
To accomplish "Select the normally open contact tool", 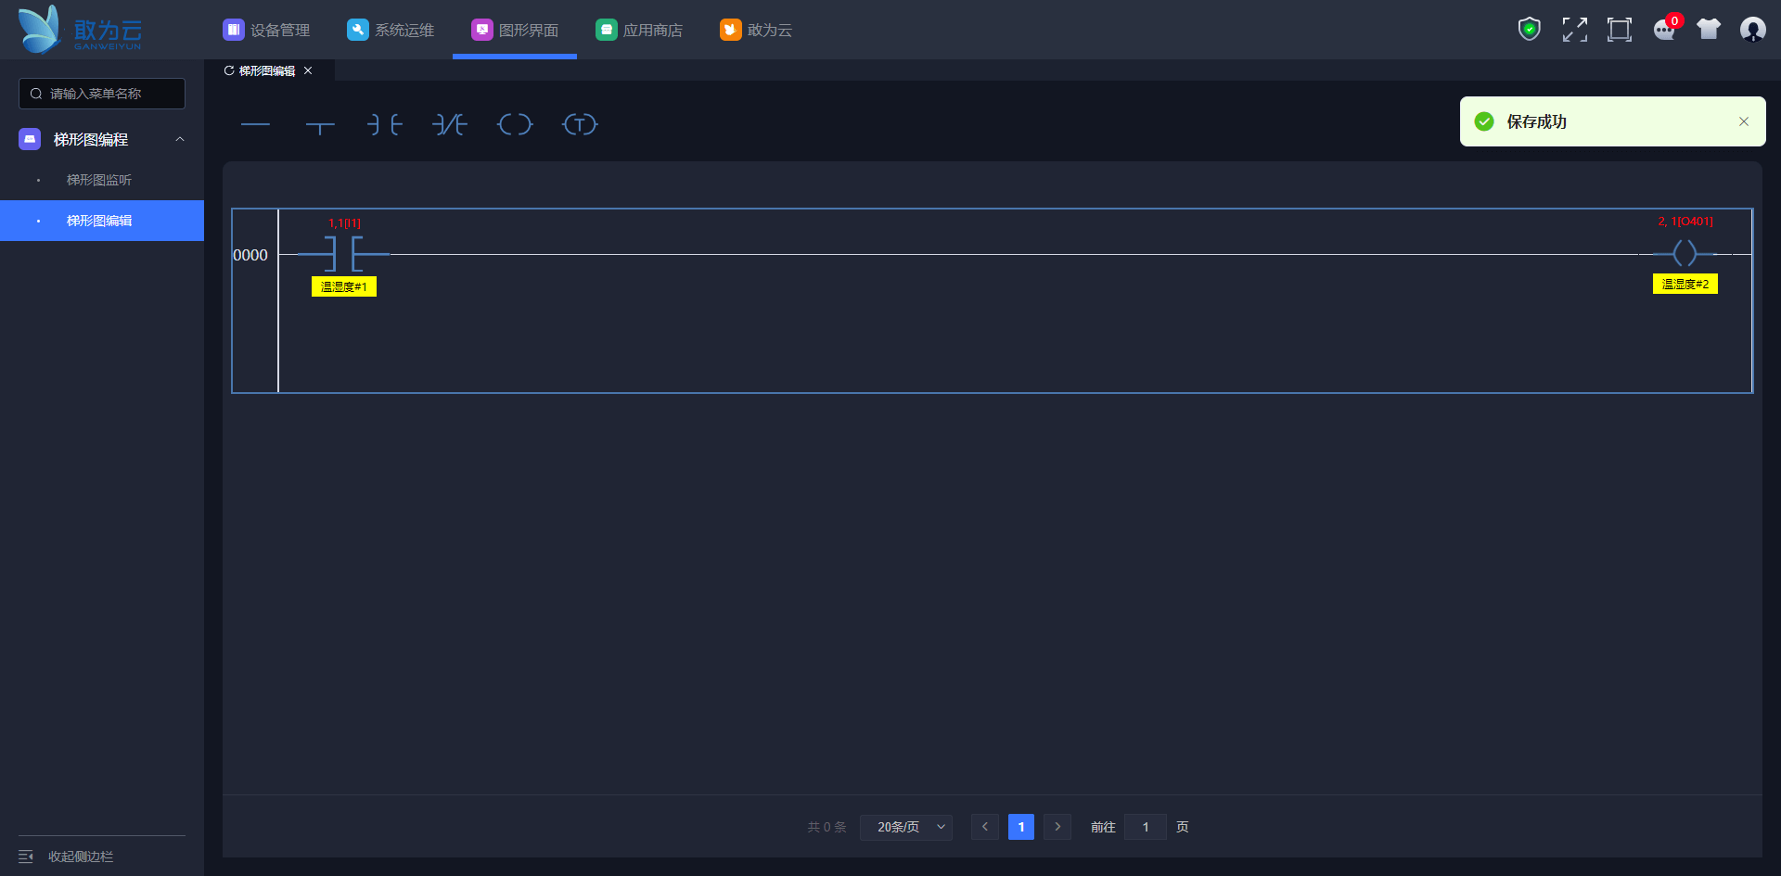I will coord(385,124).
